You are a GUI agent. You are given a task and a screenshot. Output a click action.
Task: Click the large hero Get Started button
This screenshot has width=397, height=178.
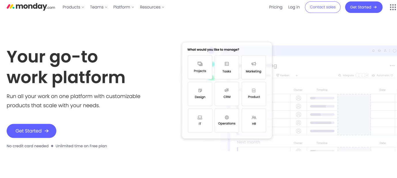pyautogui.click(x=31, y=131)
